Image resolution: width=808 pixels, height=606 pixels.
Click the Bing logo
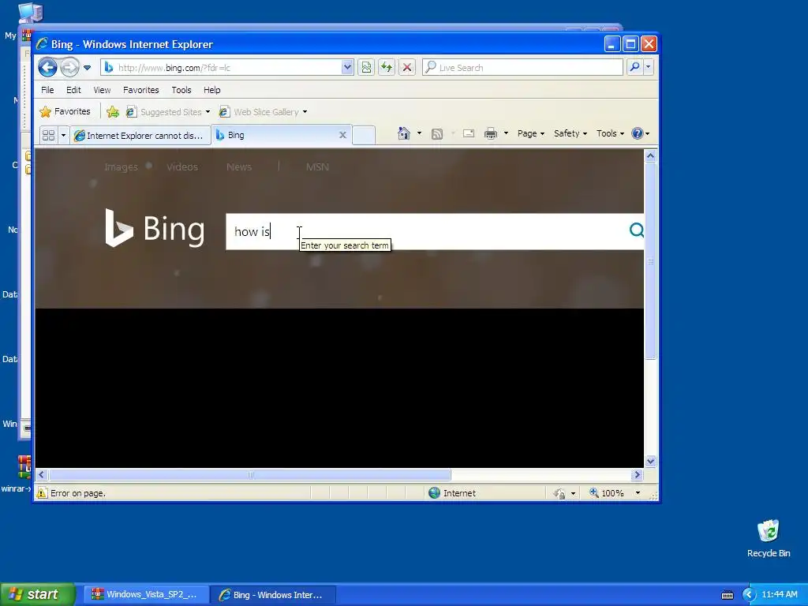point(155,228)
